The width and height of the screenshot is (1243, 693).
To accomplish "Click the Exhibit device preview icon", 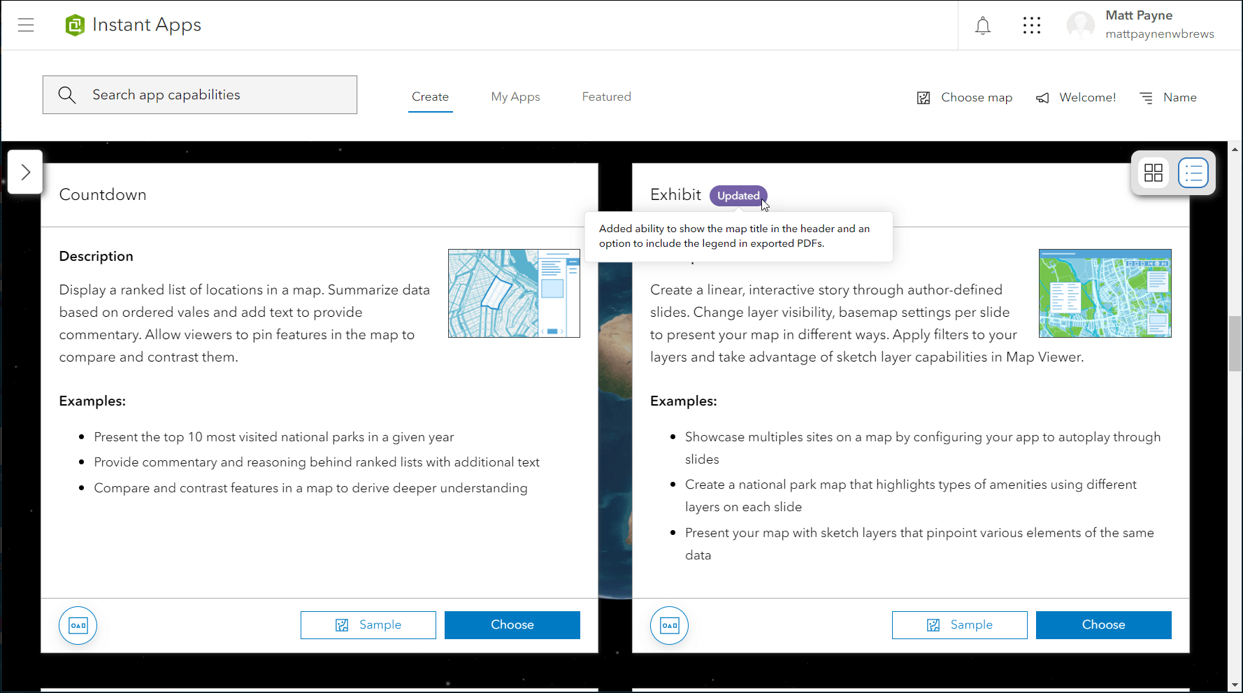I will coord(670,625).
